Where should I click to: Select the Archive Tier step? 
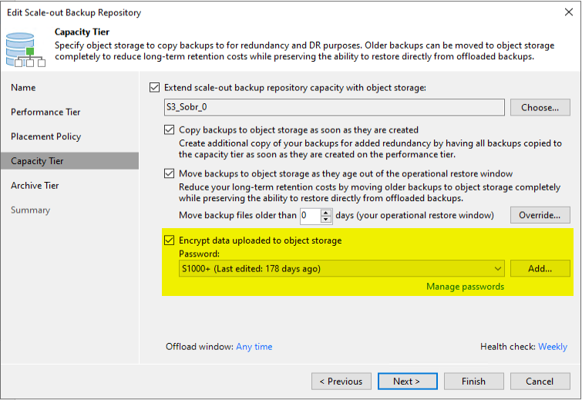[35, 186]
